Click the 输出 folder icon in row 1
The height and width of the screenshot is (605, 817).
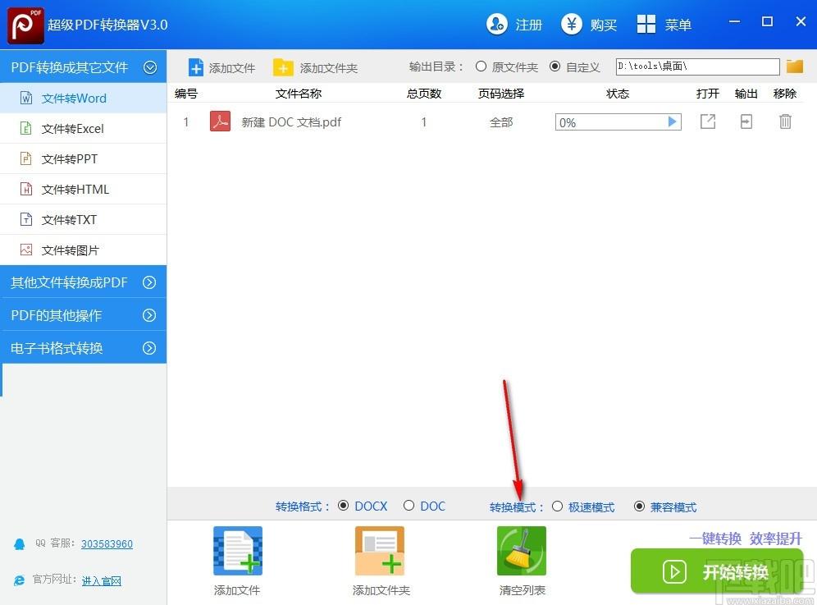[746, 121]
